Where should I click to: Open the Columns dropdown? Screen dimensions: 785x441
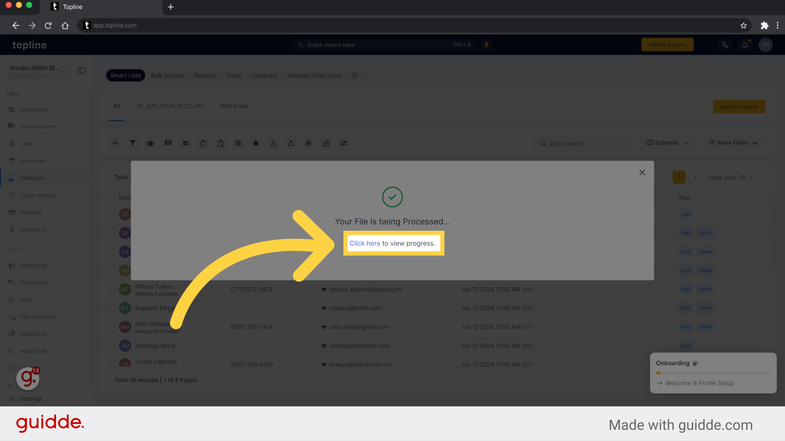tap(667, 143)
